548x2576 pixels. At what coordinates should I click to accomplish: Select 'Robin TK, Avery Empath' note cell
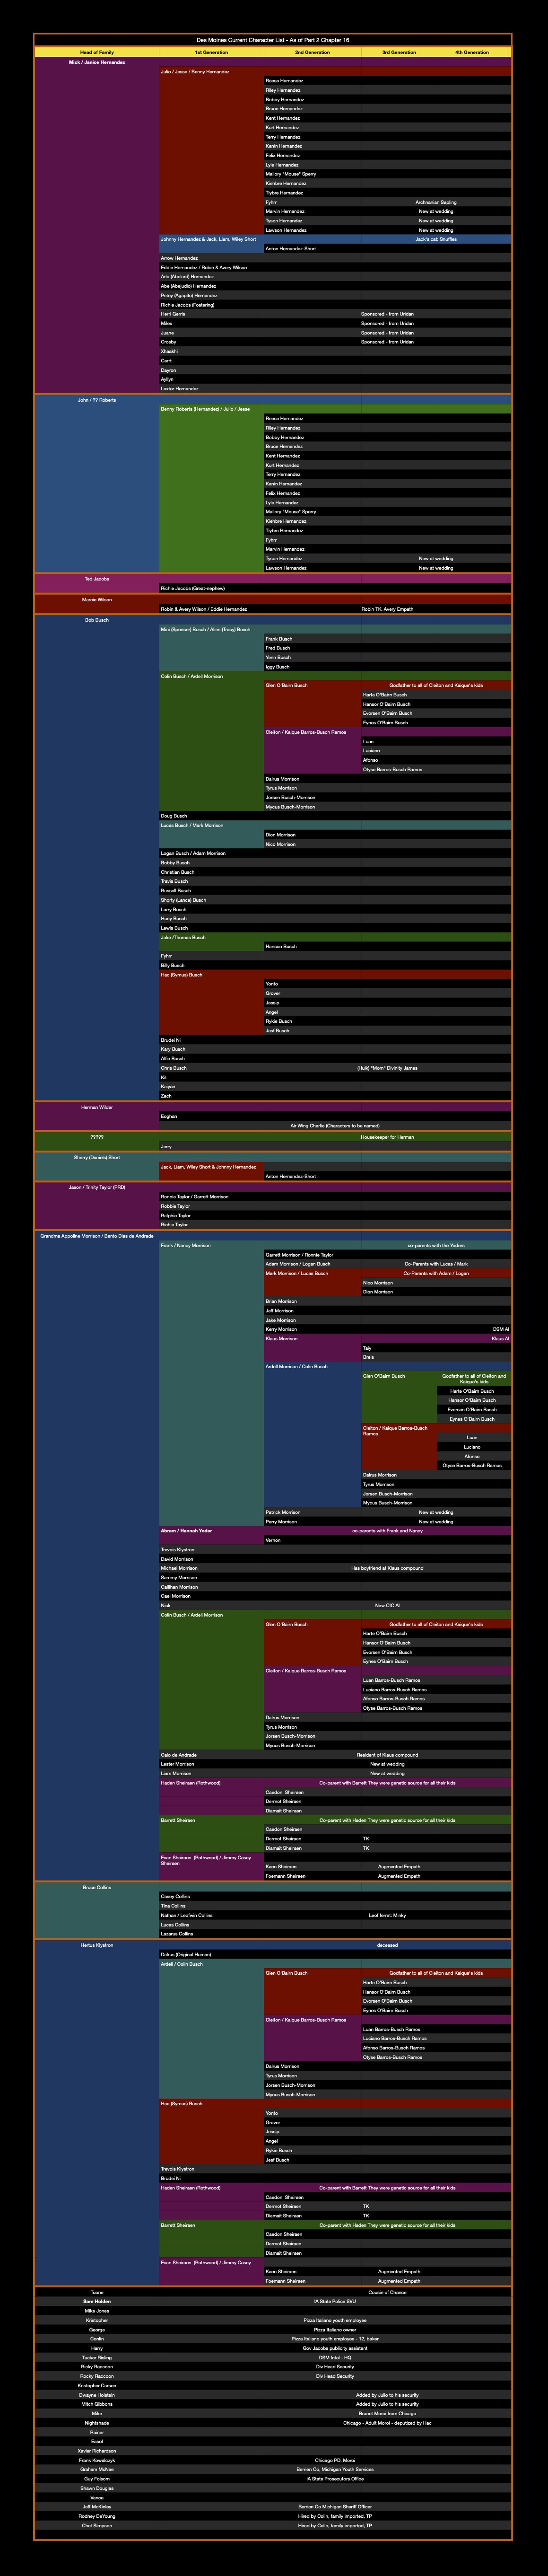[387, 609]
